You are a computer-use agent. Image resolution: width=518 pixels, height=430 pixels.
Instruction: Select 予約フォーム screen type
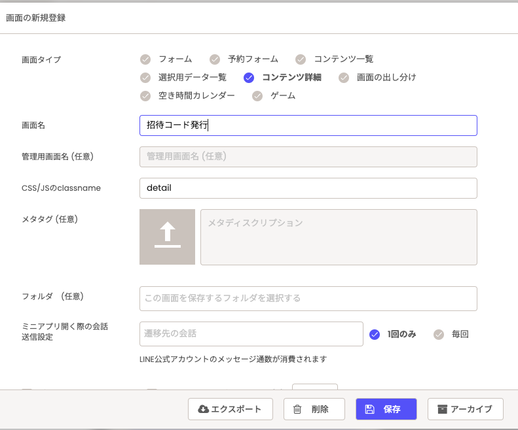[x=215, y=59]
